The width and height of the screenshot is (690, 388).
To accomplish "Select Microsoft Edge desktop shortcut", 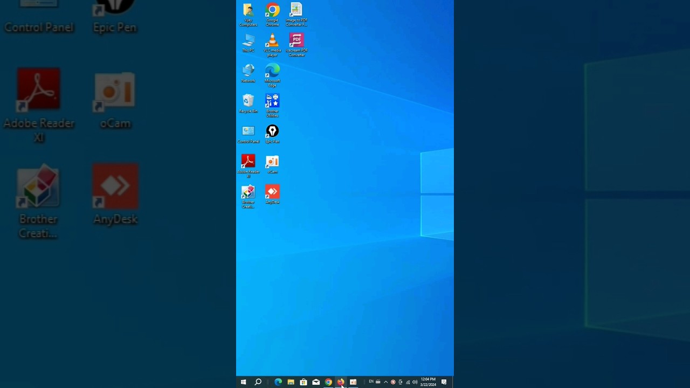I will pyautogui.click(x=272, y=75).
